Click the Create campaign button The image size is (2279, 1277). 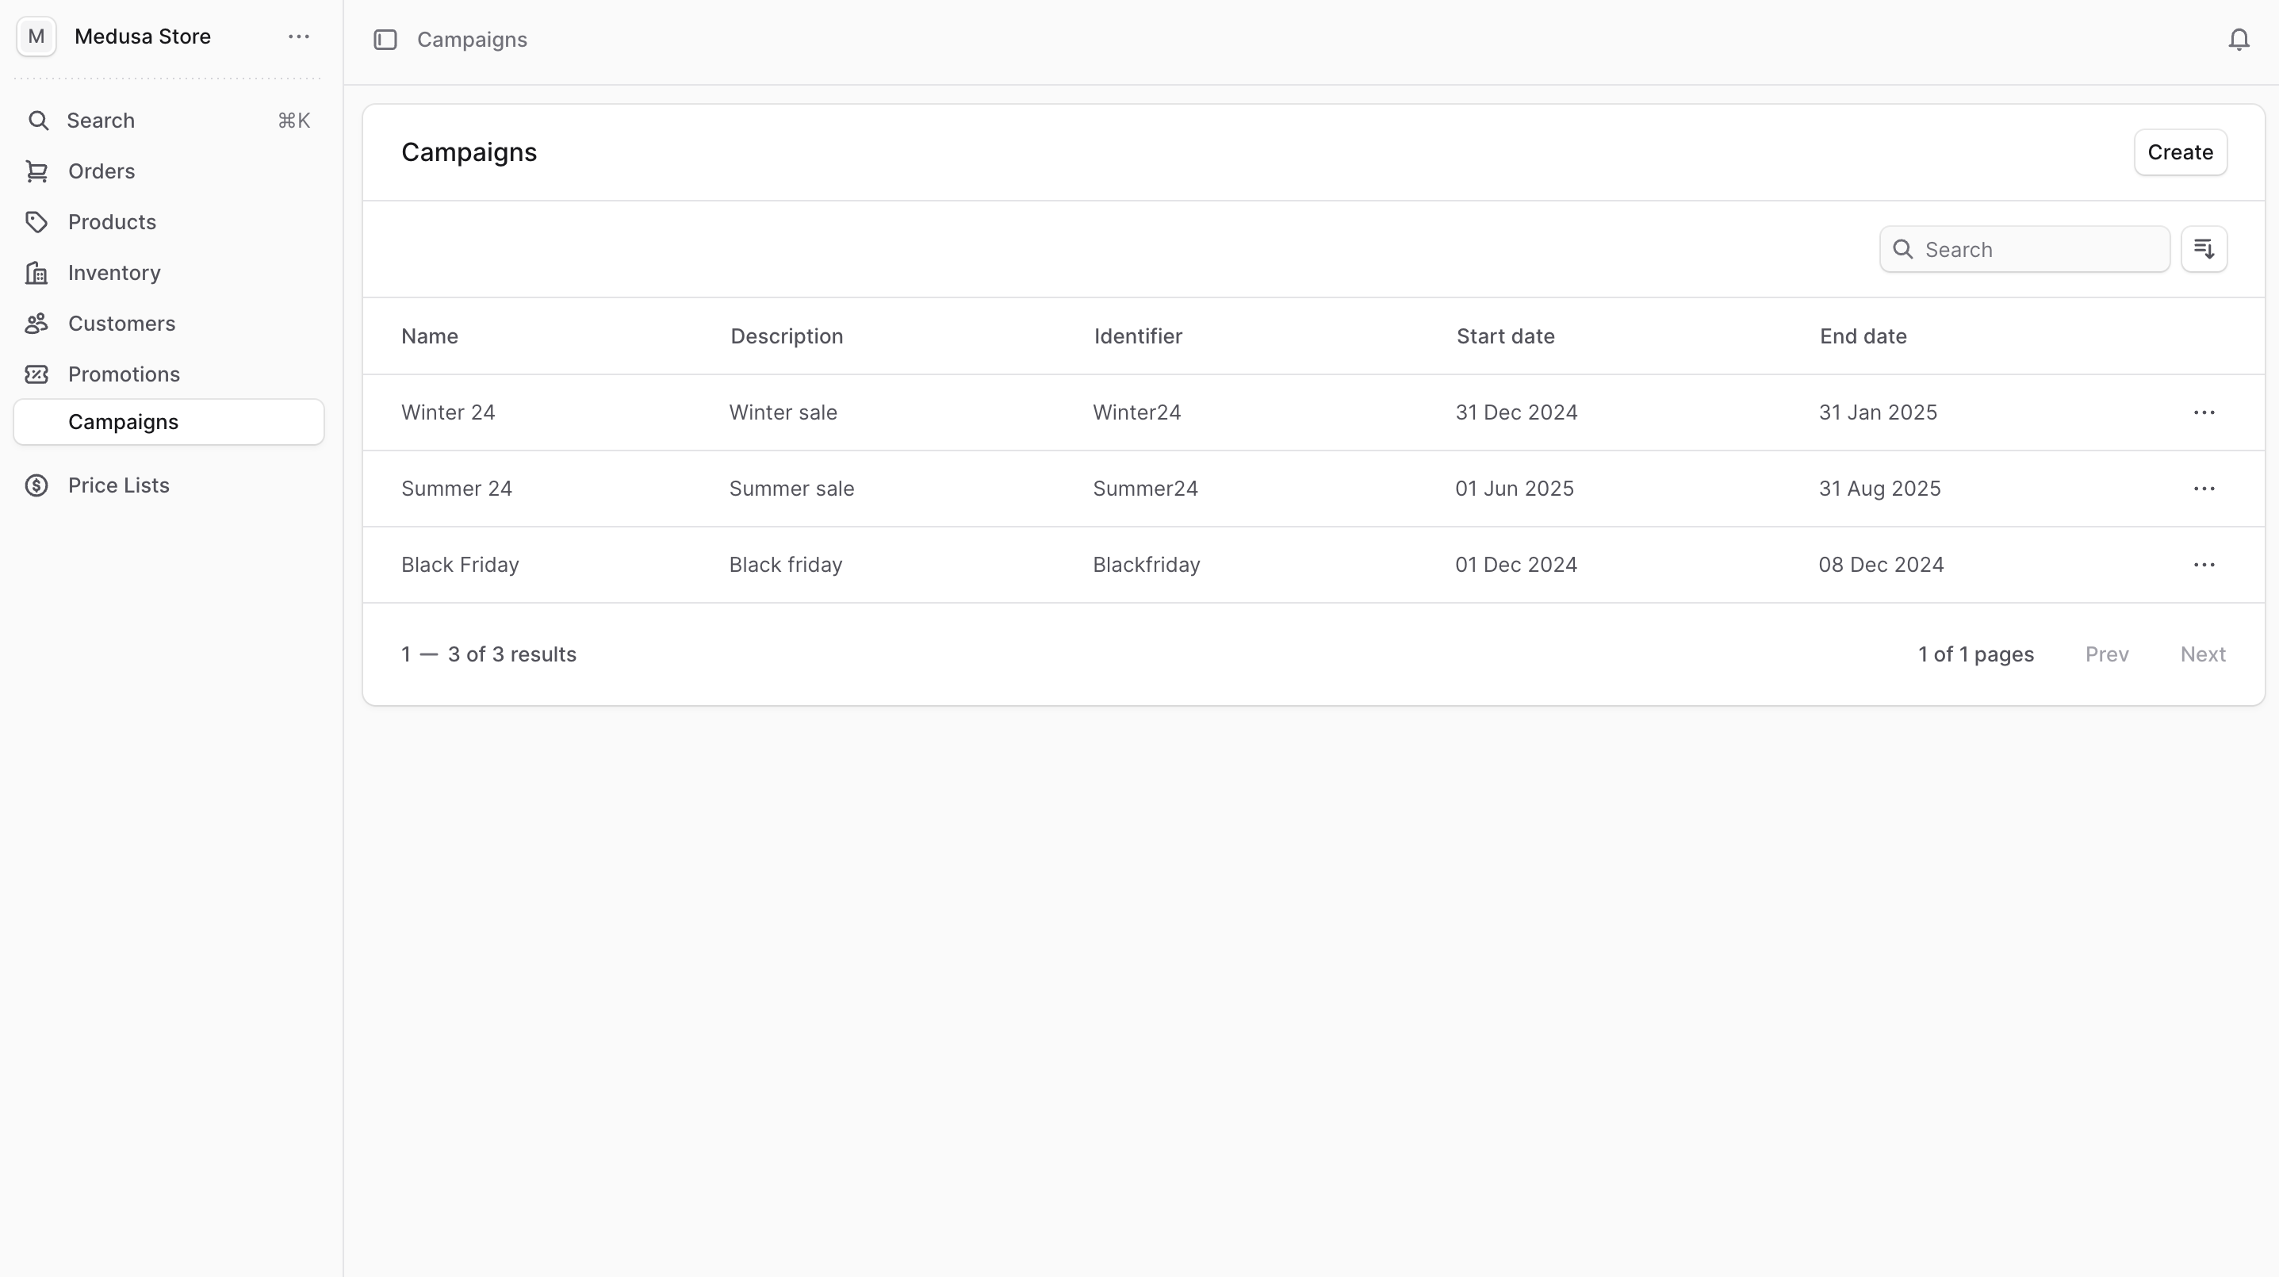(x=2180, y=152)
